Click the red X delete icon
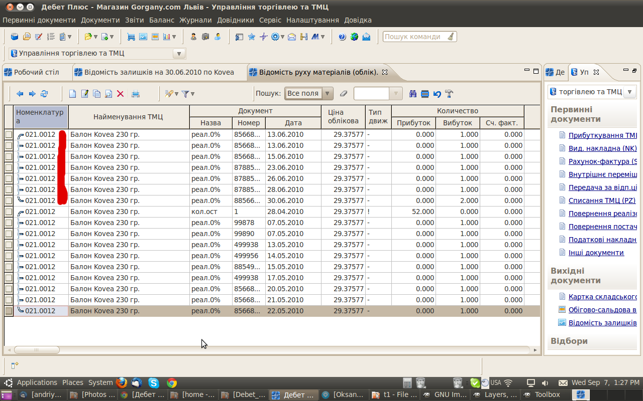 click(x=120, y=94)
